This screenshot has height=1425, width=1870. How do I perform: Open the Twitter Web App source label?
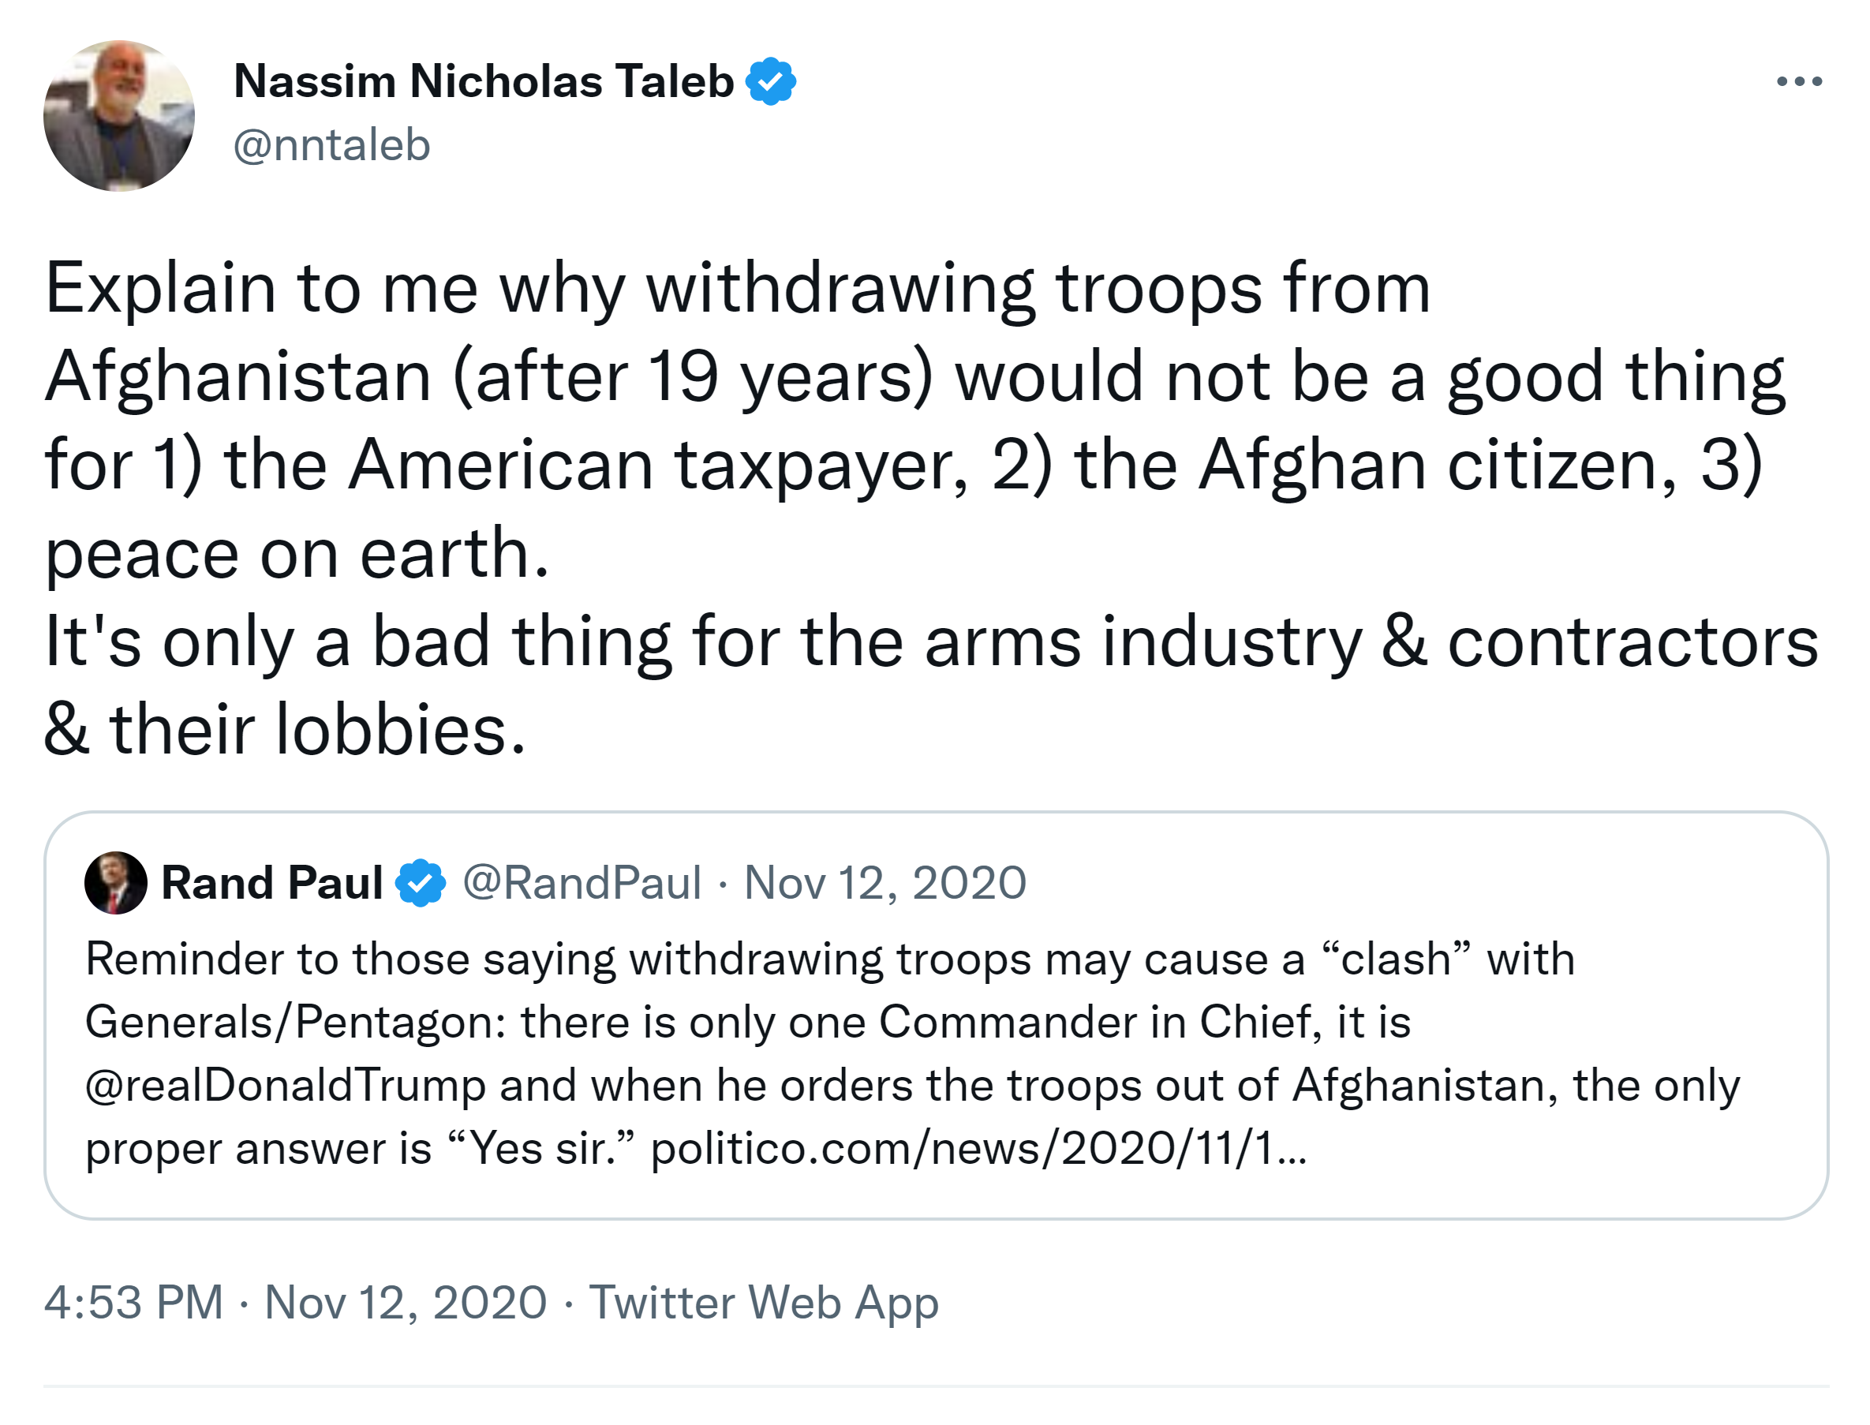pyautogui.click(x=763, y=1302)
